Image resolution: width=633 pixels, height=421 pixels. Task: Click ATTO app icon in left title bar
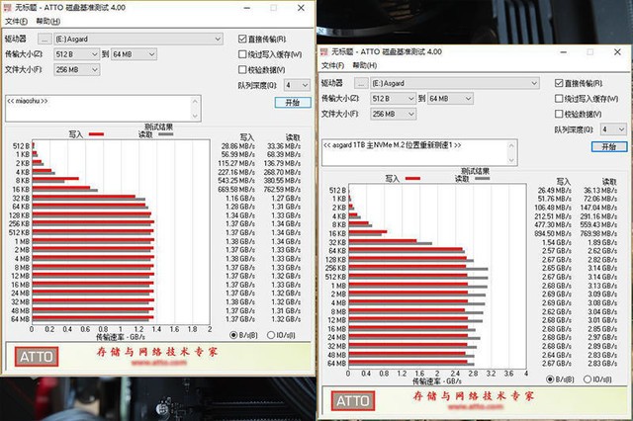[x=7, y=7]
